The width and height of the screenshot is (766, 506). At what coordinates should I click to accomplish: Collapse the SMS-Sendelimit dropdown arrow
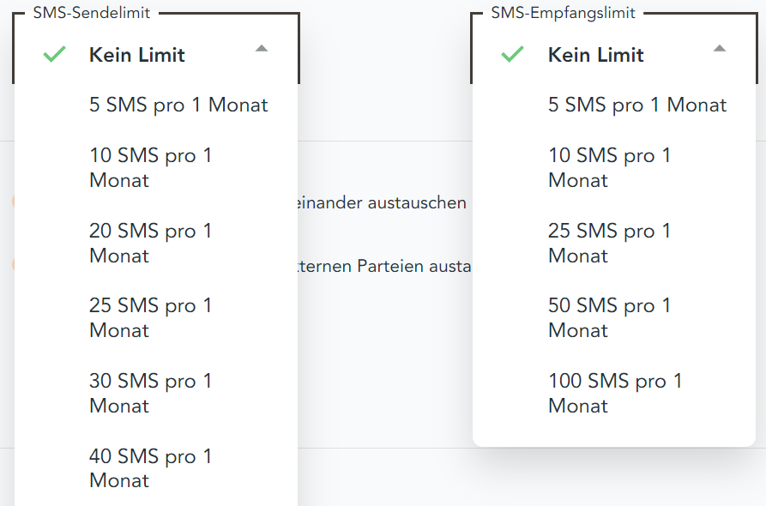pos(262,48)
